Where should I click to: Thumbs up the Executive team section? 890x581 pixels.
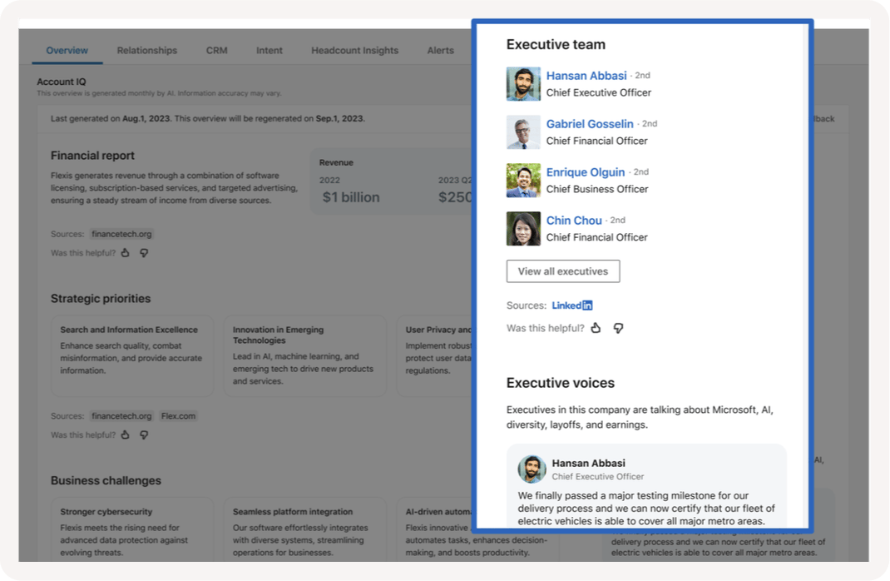click(596, 328)
